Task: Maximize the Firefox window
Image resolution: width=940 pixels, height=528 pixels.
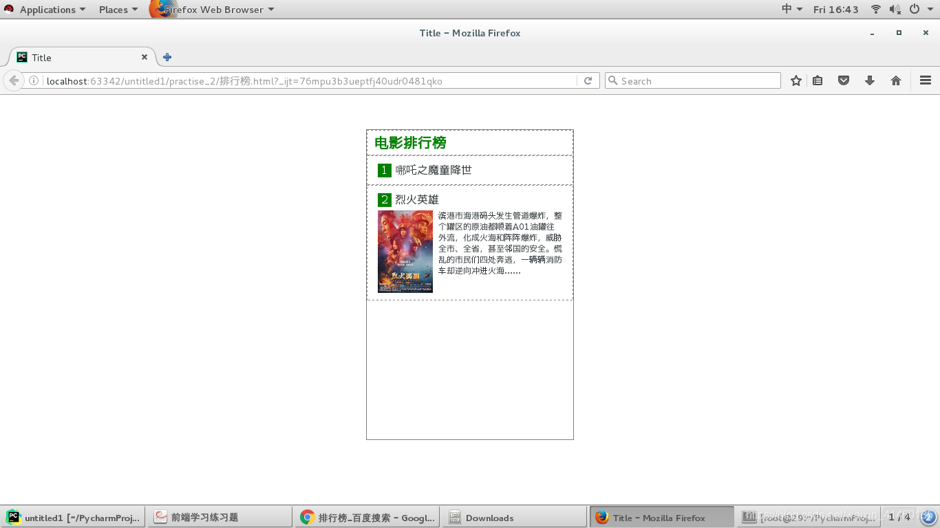Action: click(899, 32)
